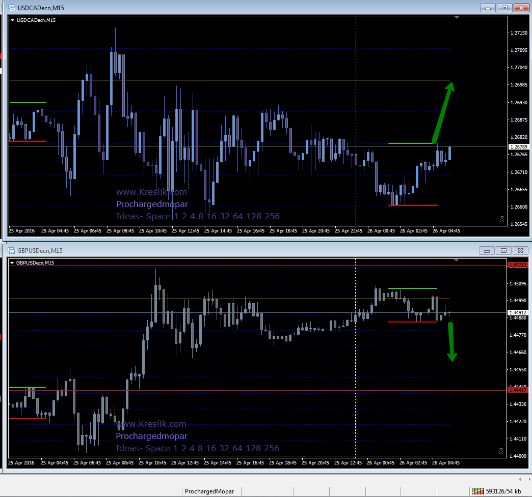Click price scale value 1.44660 on GBPUSD chart
Image resolution: width=532 pixels, height=497 pixels.
click(x=518, y=353)
